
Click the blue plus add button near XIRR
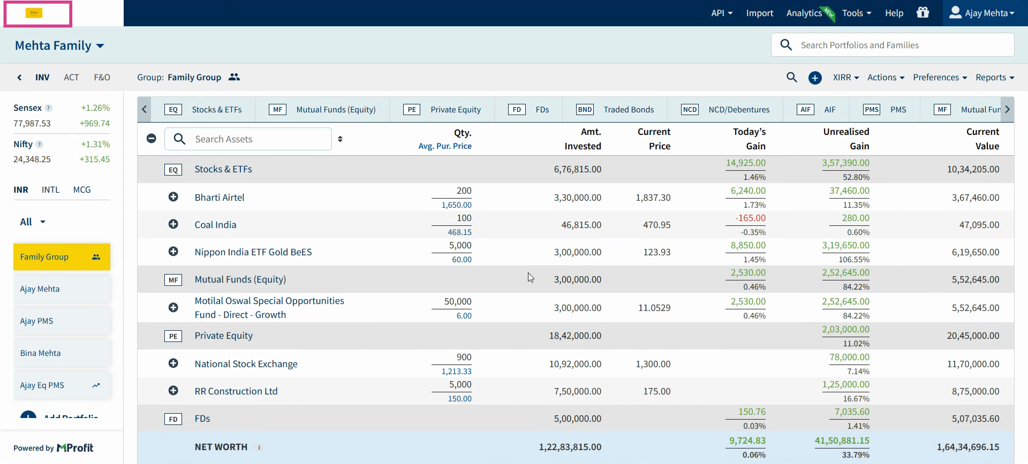(x=815, y=78)
